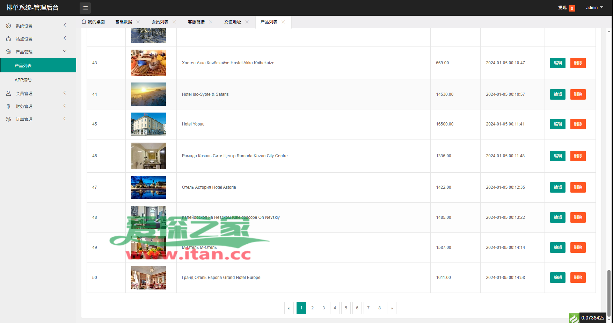This screenshot has height=323, width=613.
Task: Toggle the sidebar hamburger menu icon
Action: click(x=85, y=8)
